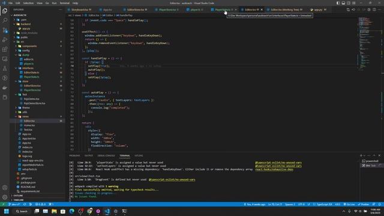This screenshot has width=384, height=216.
Task: Switch to the app.py editor tab
Action: tap(318, 10)
